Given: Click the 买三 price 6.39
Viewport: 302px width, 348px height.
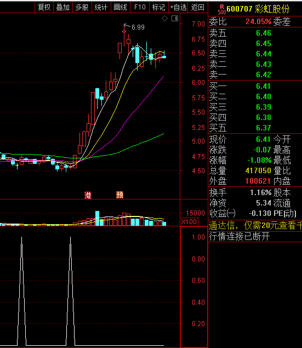Looking at the screenshot, I should pos(264,107).
